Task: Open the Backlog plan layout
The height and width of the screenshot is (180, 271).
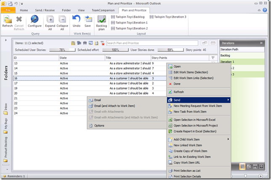Action: (x=101, y=23)
